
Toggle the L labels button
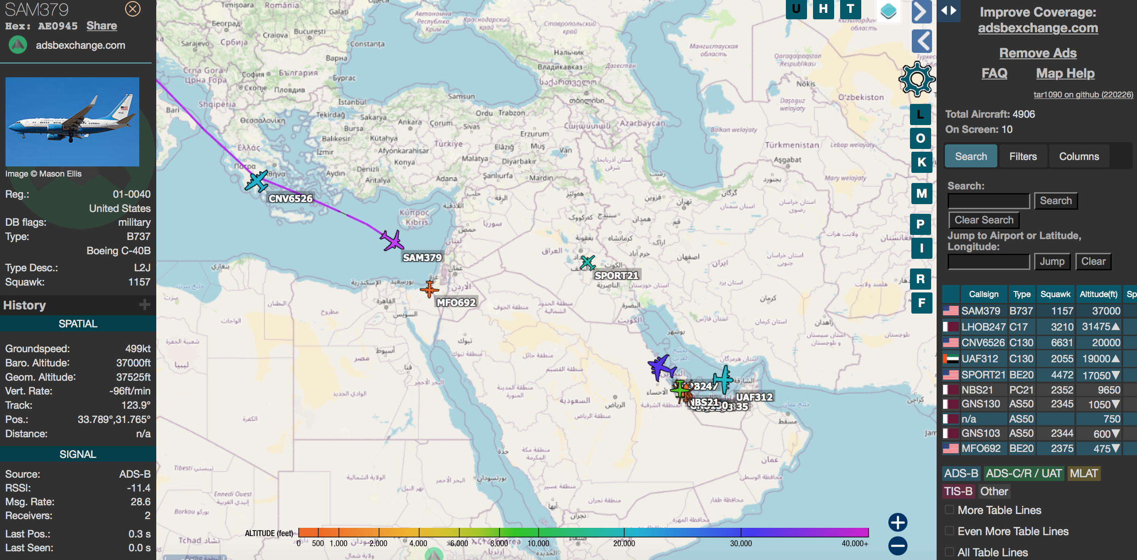(x=921, y=114)
